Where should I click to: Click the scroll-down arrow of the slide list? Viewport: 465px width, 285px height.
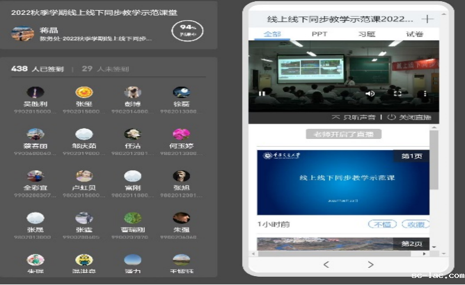[434, 246]
